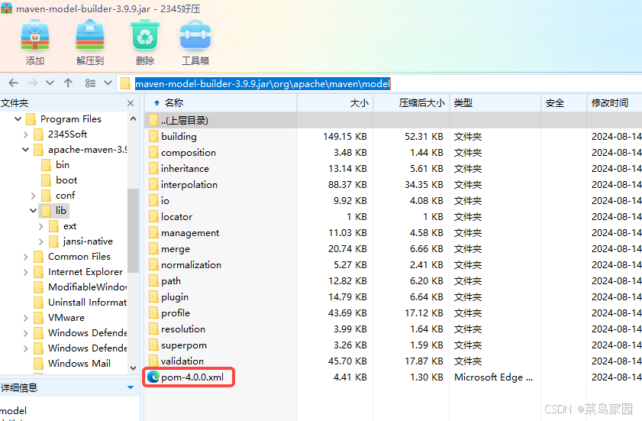Collapse the 详细信息 details panel arrow
Viewport: 642px width, 421px height.
pyautogui.click(x=131, y=387)
